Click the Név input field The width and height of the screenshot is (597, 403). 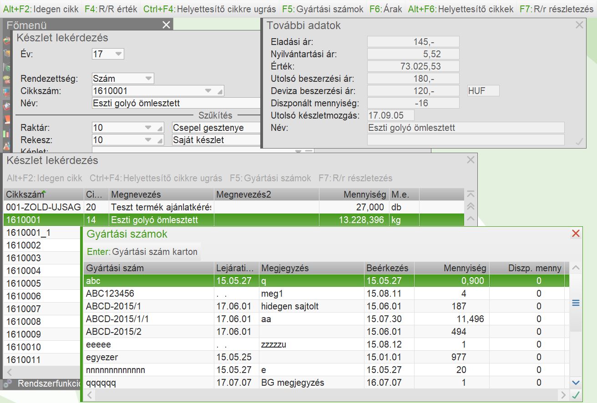click(176, 104)
